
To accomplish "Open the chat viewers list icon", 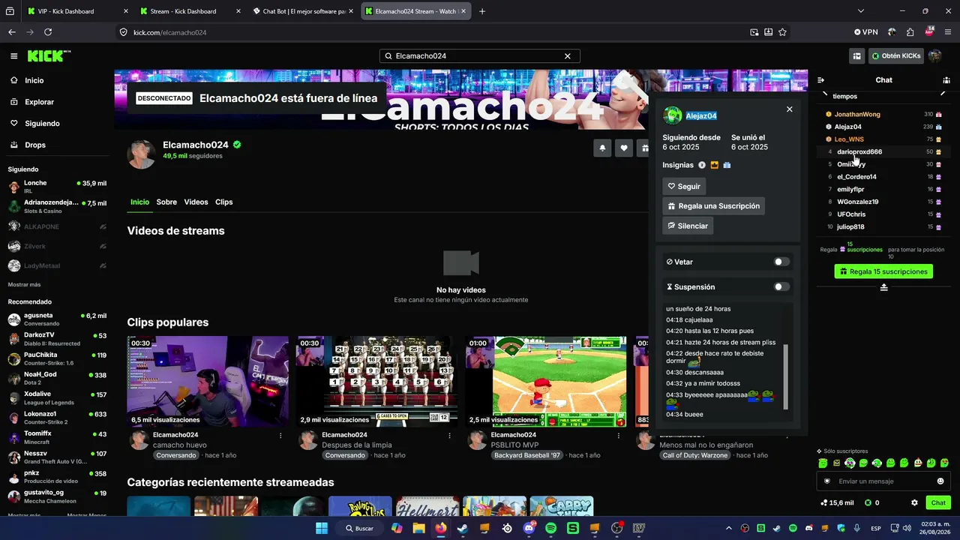I will point(946,80).
